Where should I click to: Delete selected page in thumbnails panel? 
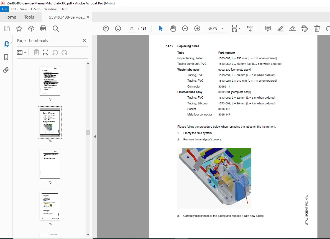pyautogui.click(x=36, y=52)
